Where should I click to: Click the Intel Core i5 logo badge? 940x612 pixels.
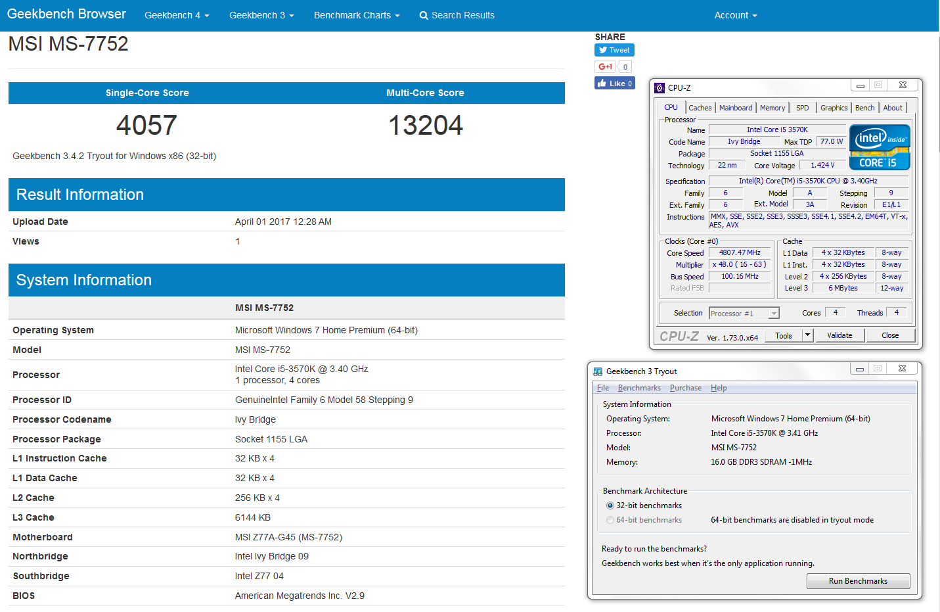click(x=880, y=147)
